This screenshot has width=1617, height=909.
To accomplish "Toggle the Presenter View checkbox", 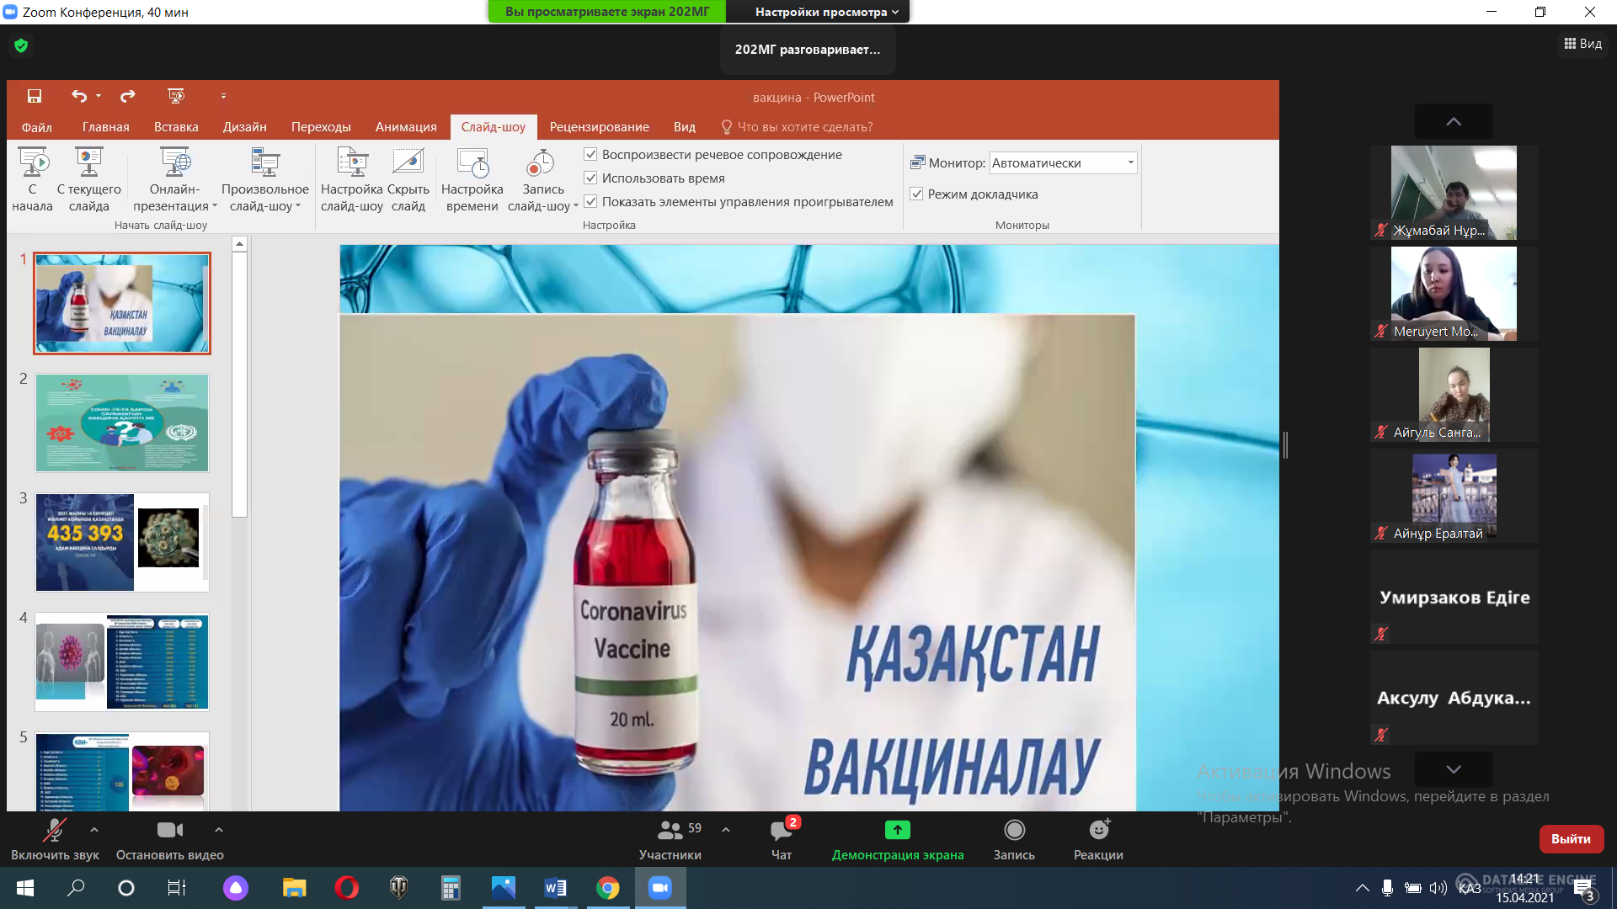I will [916, 194].
